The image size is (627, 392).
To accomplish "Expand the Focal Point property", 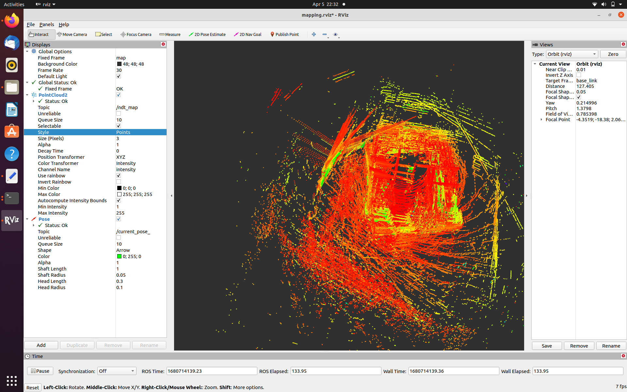I will tap(541, 120).
